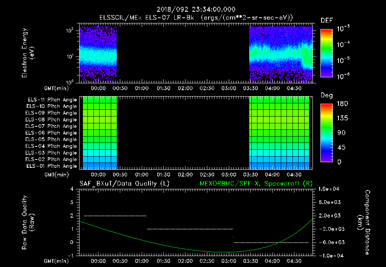Select the ELS-03 Pitch Angle row label

coord(51,153)
